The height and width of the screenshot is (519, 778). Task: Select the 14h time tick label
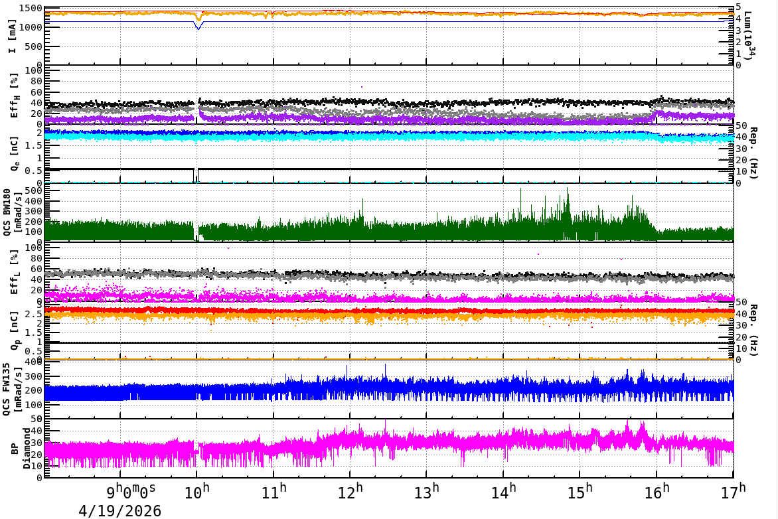504,491
